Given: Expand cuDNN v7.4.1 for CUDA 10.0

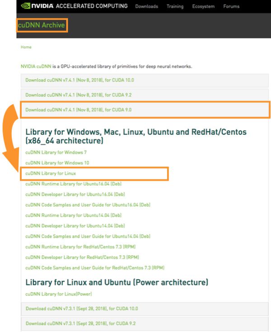Looking at the screenshot, I should pos(145,80).
